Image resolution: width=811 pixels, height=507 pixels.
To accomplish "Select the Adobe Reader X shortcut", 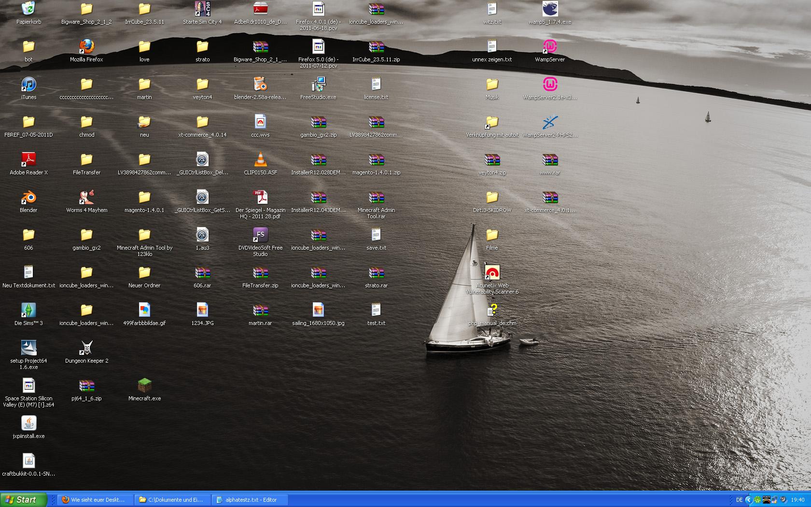I will [x=28, y=160].
